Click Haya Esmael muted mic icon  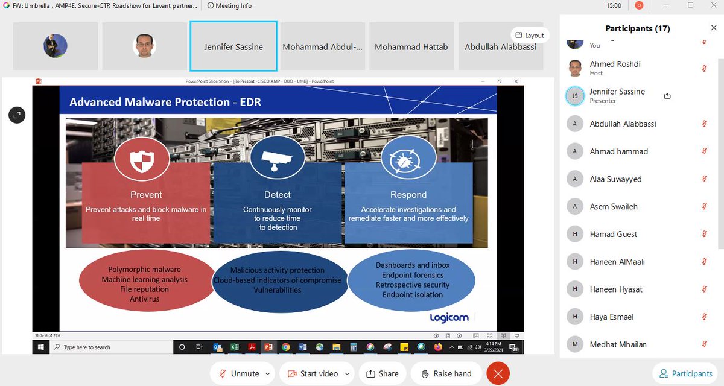pos(704,317)
